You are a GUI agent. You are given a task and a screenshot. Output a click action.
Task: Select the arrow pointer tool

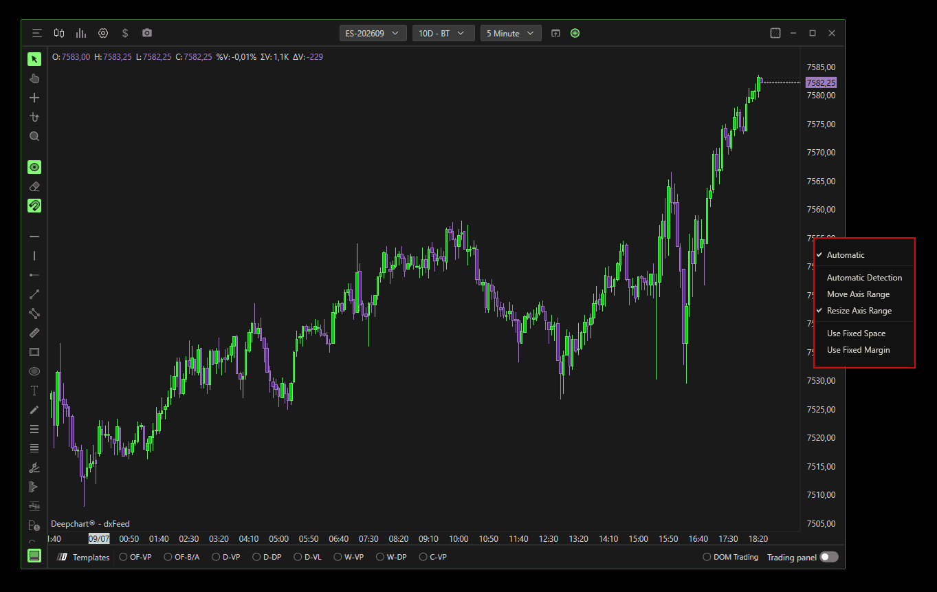tap(34, 59)
